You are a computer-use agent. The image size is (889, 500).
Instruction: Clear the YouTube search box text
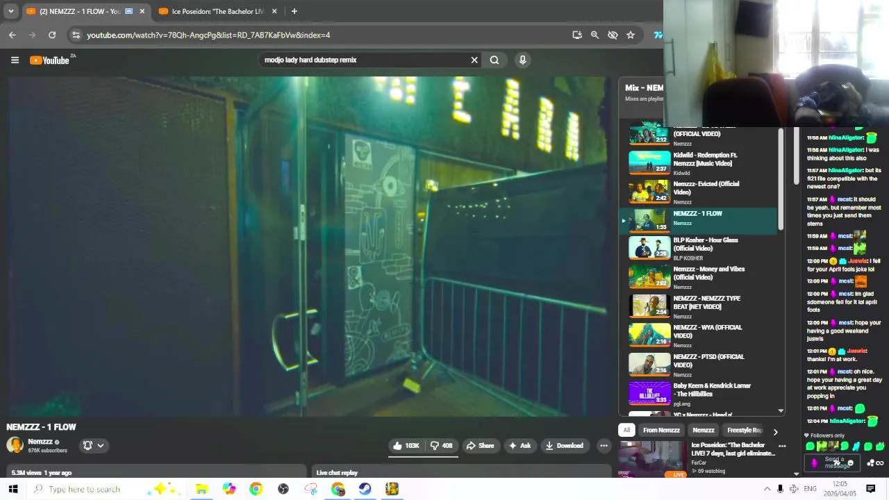point(474,60)
